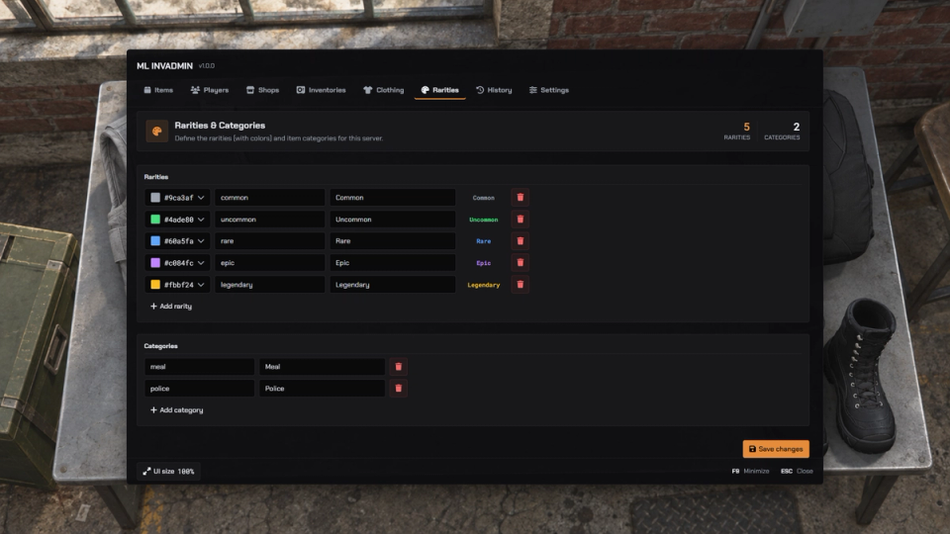The height and width of the screenshot is (534, 950).
Task: Click the orange Legendary preview label
Action: (484, 285)
